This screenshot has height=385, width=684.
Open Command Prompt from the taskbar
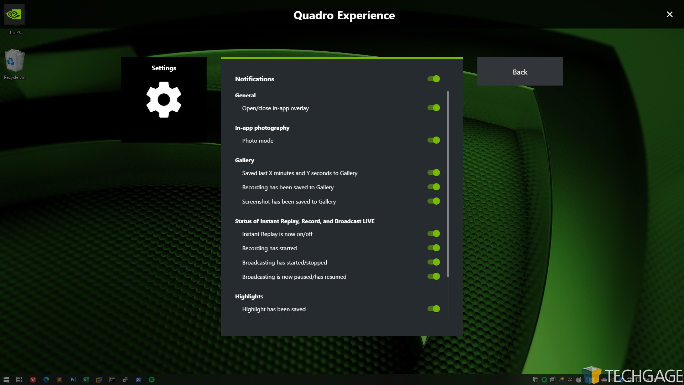[112, 380]
